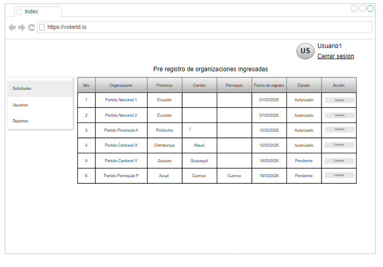Click the Acción column header
This screenshot has height=267, width=383.
pyautogui.click(x=339, y=85)
